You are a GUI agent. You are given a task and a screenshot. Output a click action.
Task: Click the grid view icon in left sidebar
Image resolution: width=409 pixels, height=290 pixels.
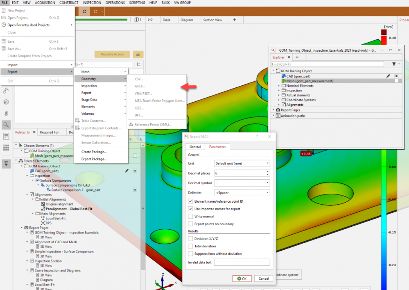pos(6,147)
